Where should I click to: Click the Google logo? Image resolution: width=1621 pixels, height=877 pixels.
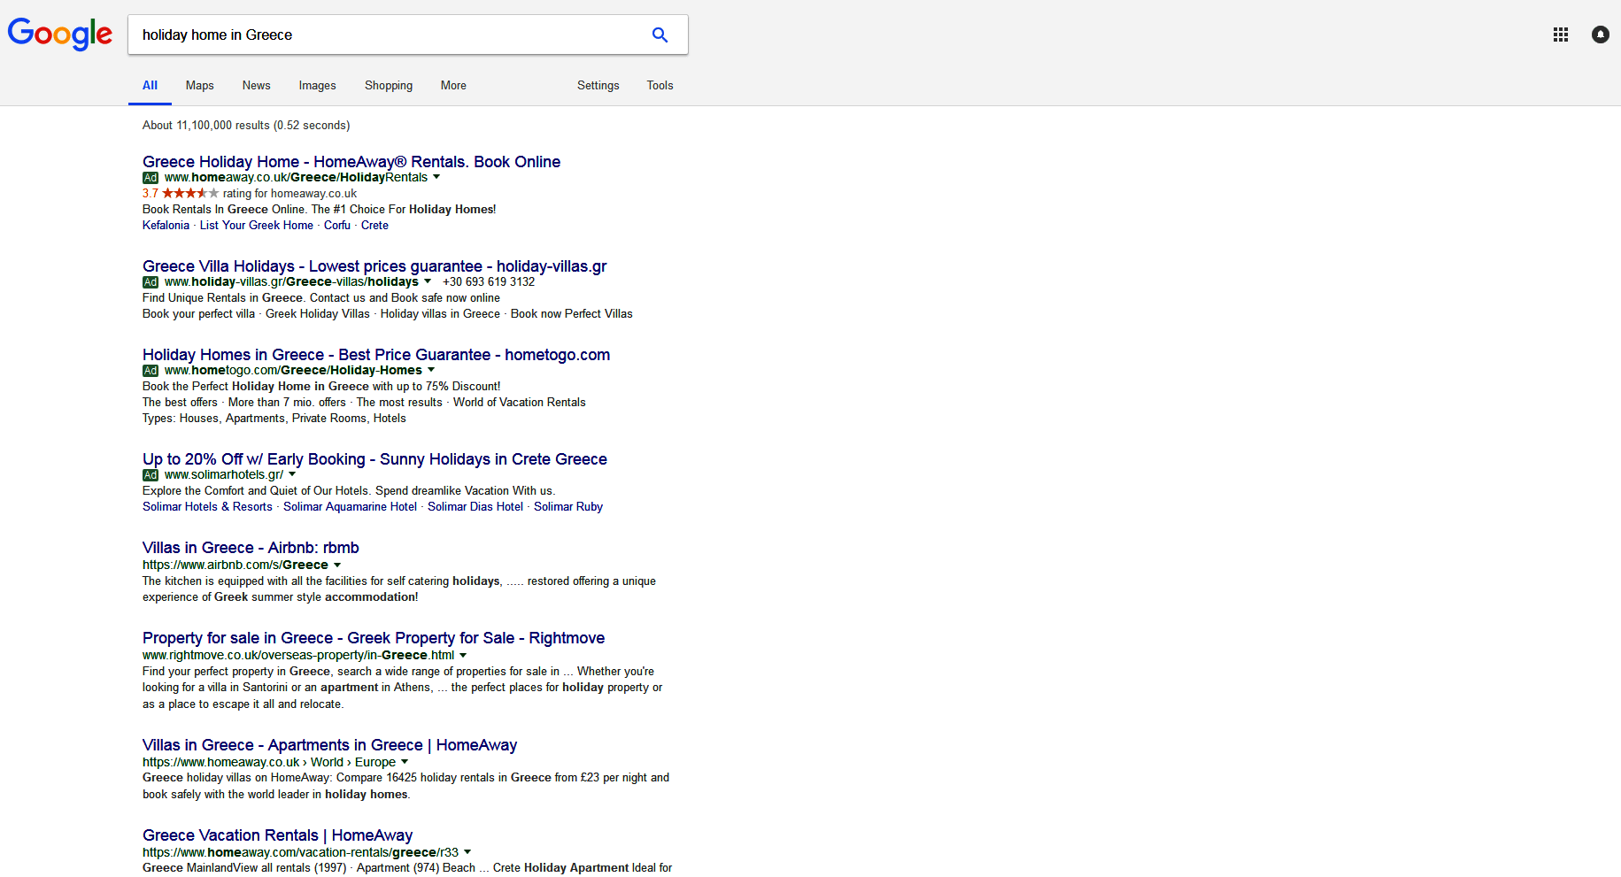58,35
